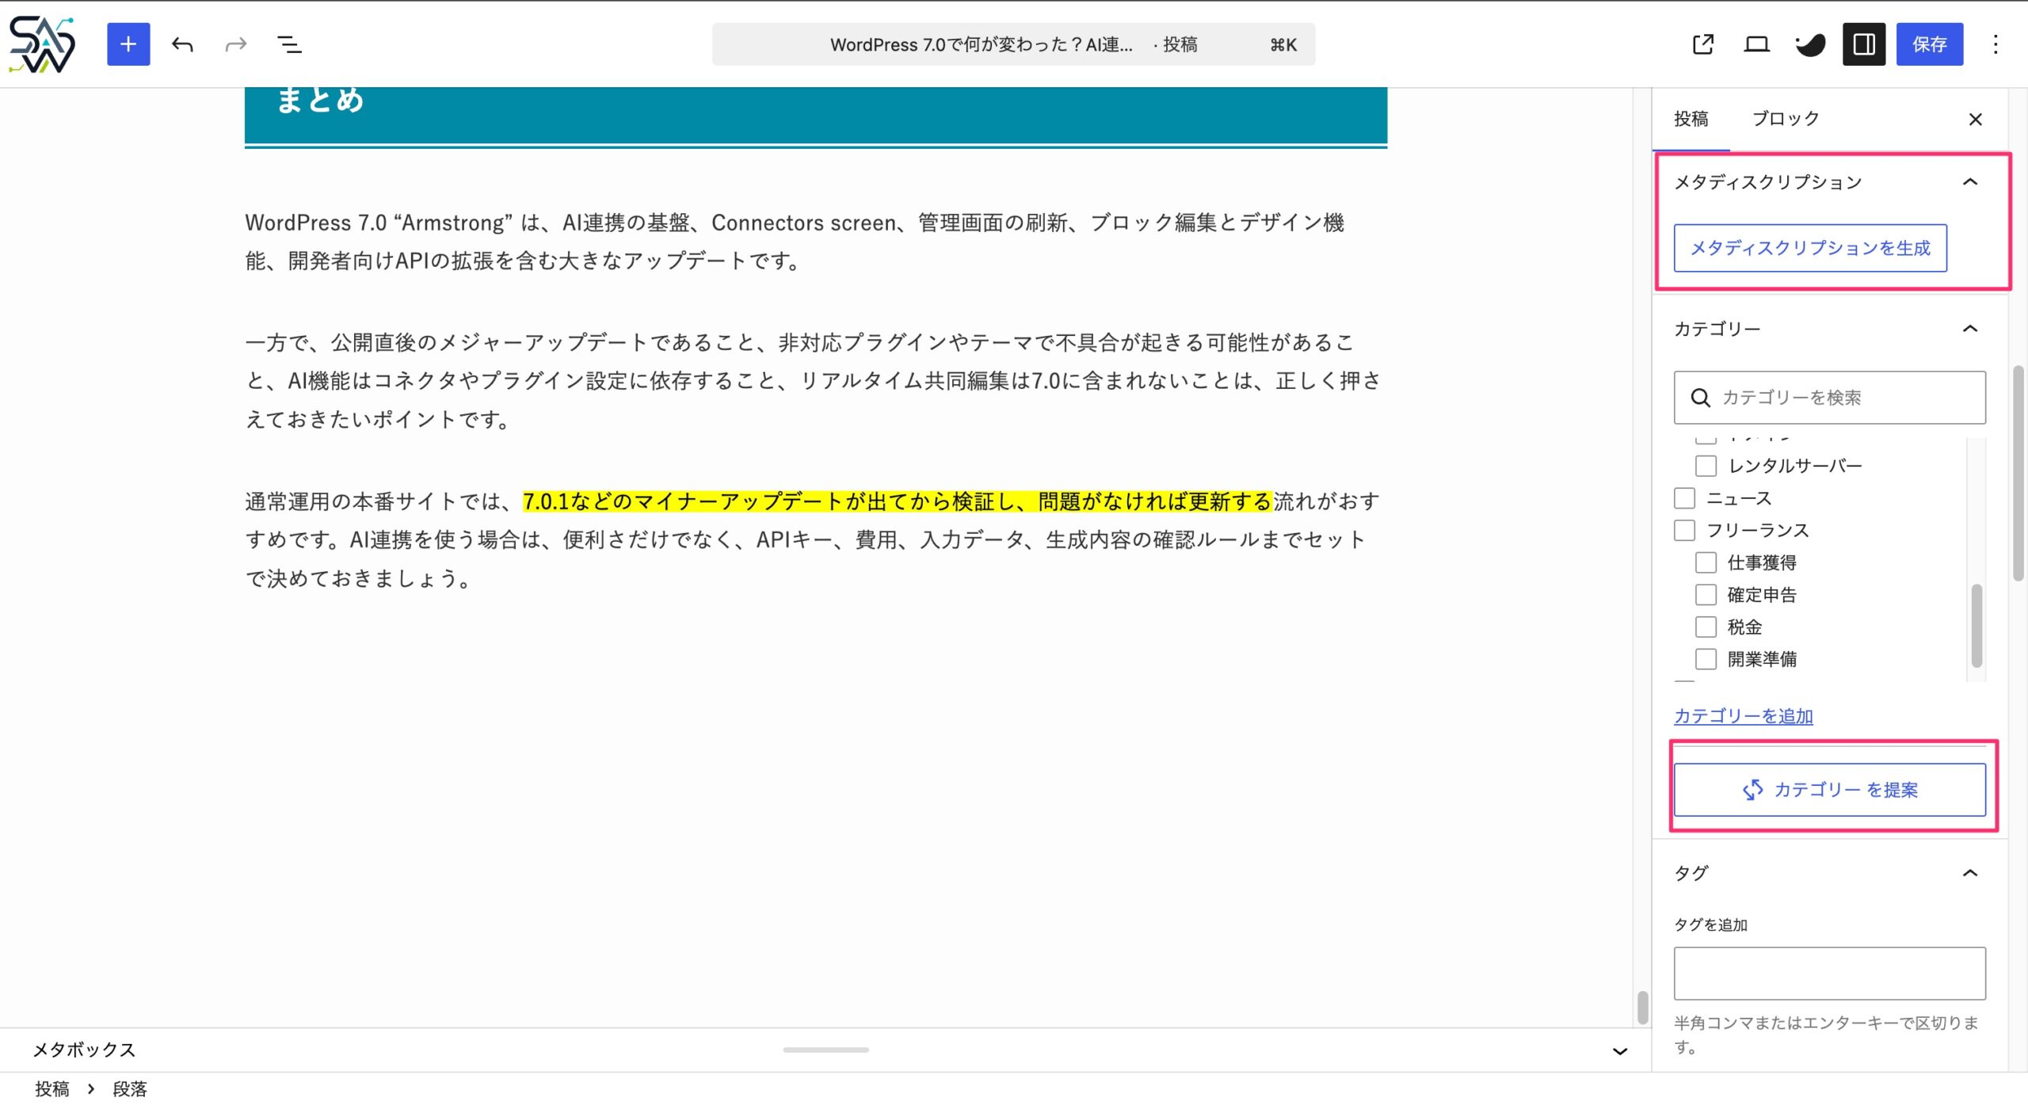Click the dark bird plugin icon
2028x1105 pixels.
tap(1810, 44)
